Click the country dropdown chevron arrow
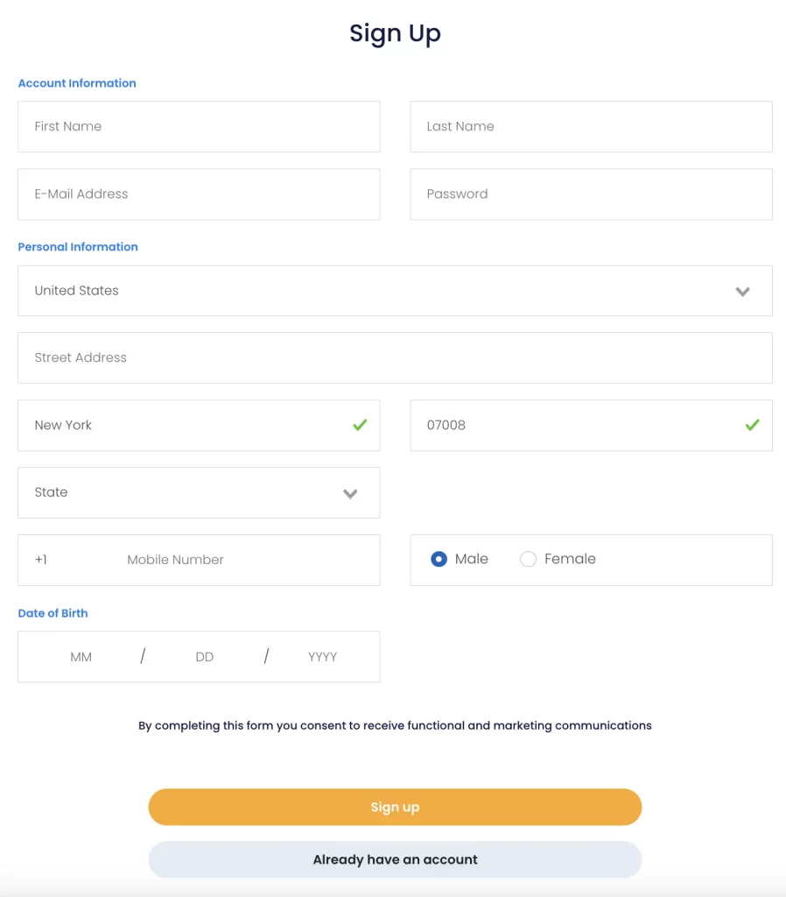The height and width of the screenshot is (897, 786). pyautogui.click(x=743, y=291)
